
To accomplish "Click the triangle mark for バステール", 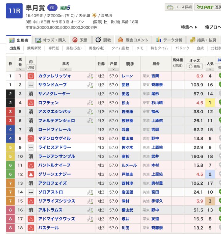I will [x=31, y=228].
